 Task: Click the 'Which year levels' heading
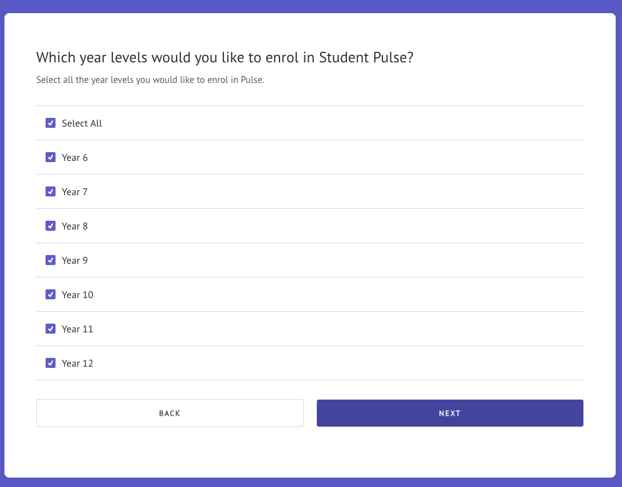click(225, 58)
